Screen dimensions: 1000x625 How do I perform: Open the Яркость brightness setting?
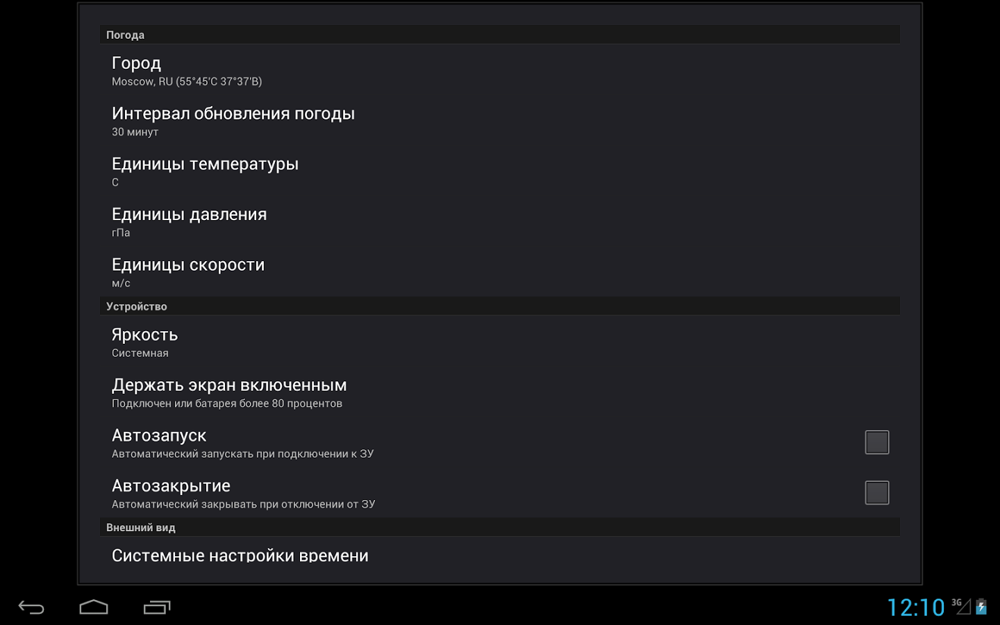500,342
